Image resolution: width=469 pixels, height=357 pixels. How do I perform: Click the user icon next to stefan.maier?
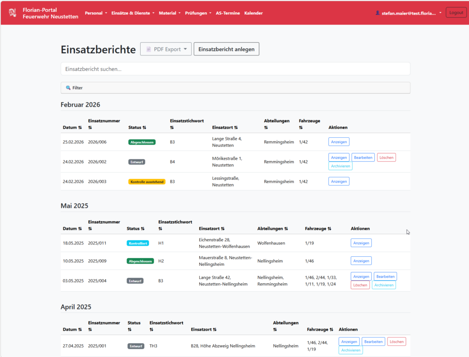377,13
